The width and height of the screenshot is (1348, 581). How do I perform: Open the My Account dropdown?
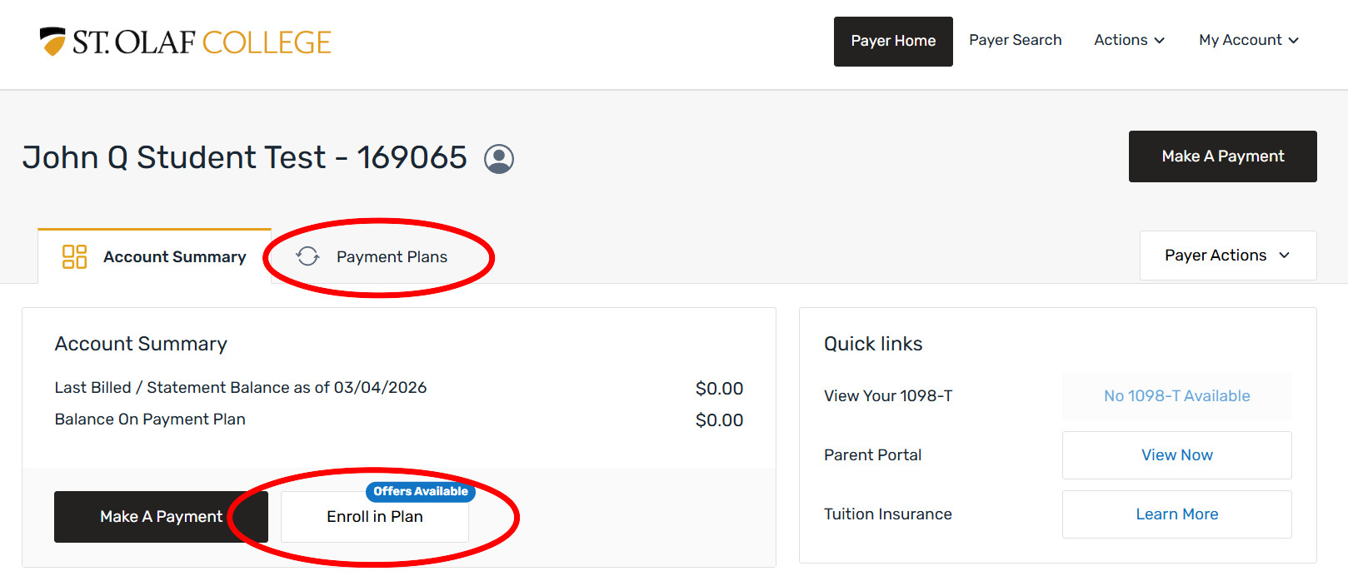[x=1248, y=40]
